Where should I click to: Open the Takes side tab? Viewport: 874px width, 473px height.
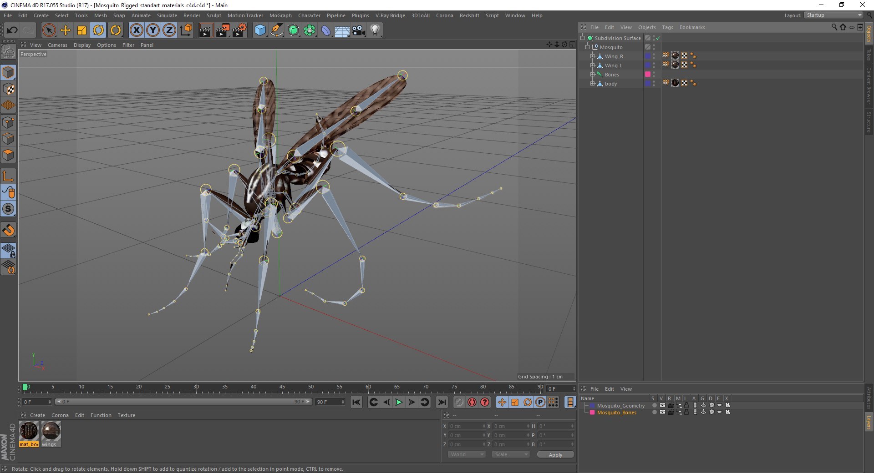869,55
